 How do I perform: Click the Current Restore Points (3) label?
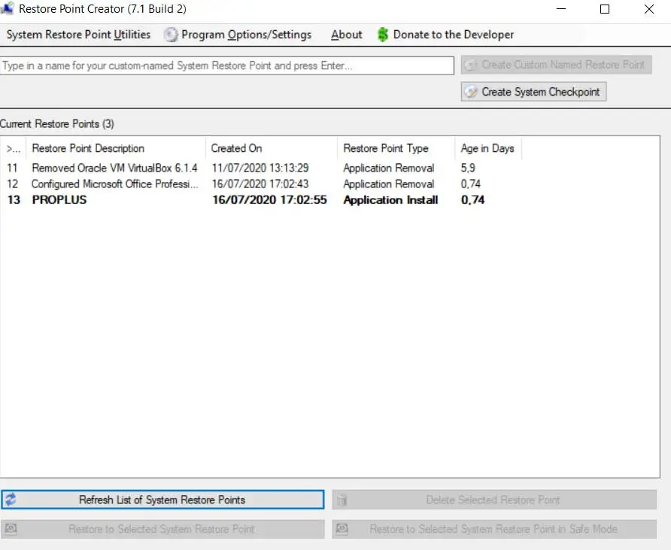pos(57,123)
